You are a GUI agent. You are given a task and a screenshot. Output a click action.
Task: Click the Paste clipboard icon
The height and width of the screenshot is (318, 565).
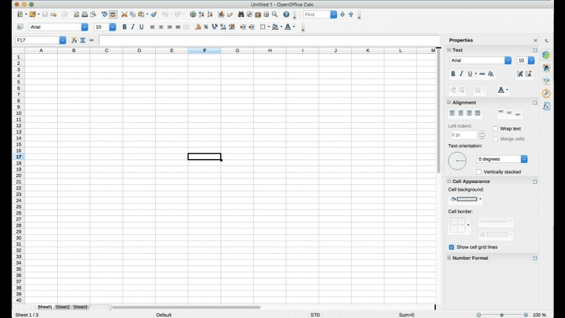142,14
